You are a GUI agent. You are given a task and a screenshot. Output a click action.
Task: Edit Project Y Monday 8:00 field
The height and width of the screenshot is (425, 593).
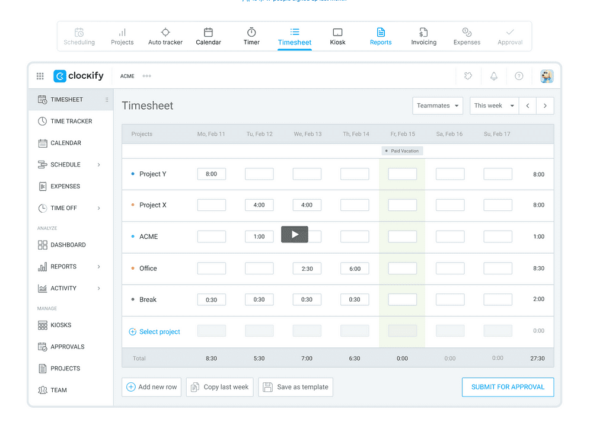pyautogui.click(x=212, y=174)
